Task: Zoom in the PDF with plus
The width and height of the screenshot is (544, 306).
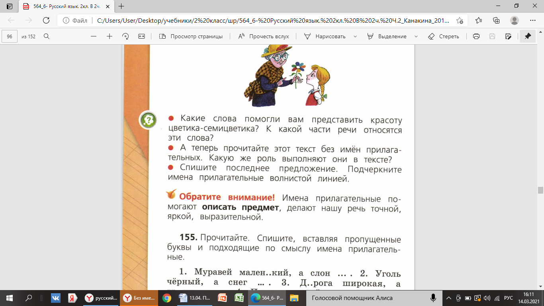Action: point(110,36)
